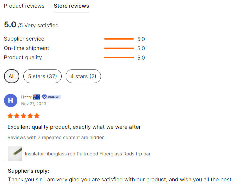The image size is (243, 187).
Task: Switch to the Product reviews tab
Action: [x=24, y=6]
